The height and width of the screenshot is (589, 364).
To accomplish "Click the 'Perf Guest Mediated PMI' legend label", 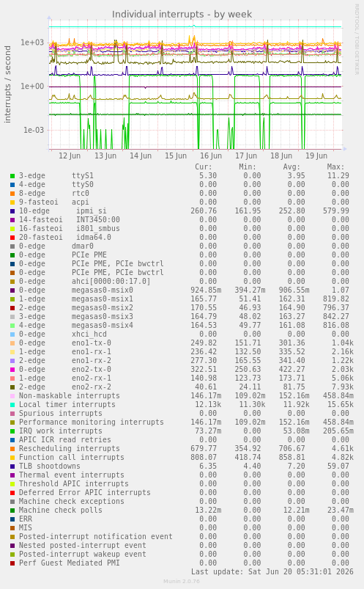I will click(x=70, y=563).
